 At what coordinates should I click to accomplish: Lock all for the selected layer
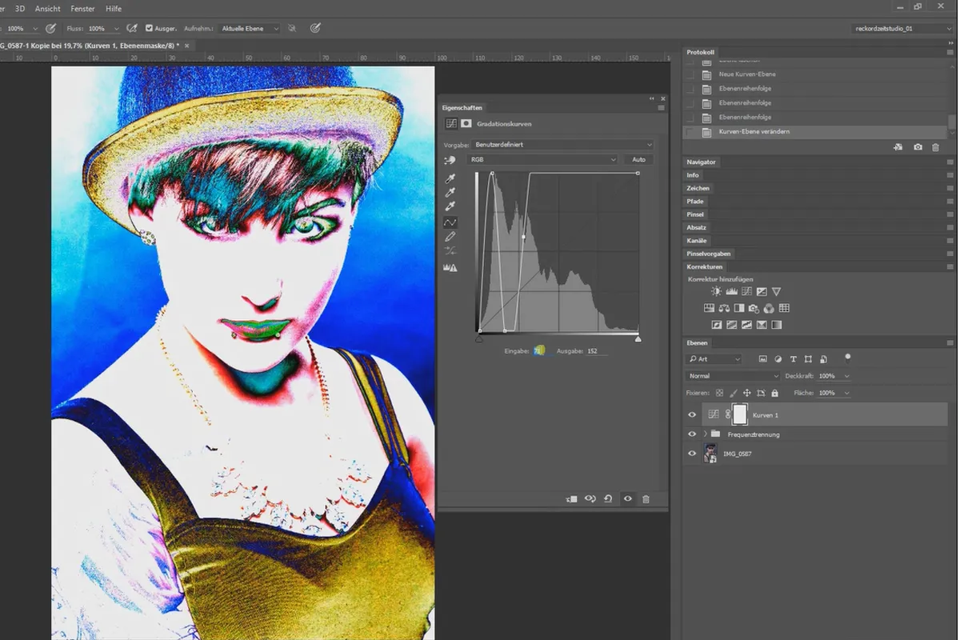pos(776,393)
